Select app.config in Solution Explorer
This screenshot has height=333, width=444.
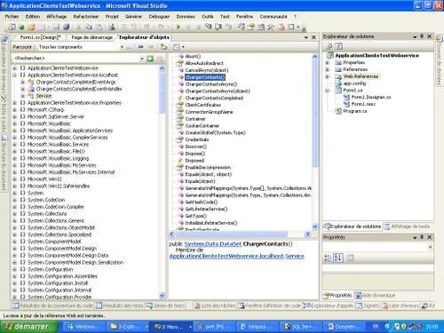354,83
